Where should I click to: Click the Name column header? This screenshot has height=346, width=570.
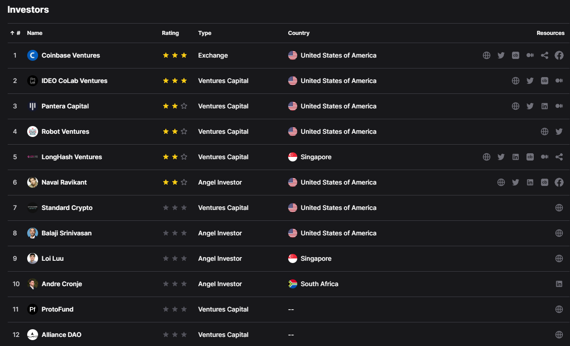pos(35,33)
